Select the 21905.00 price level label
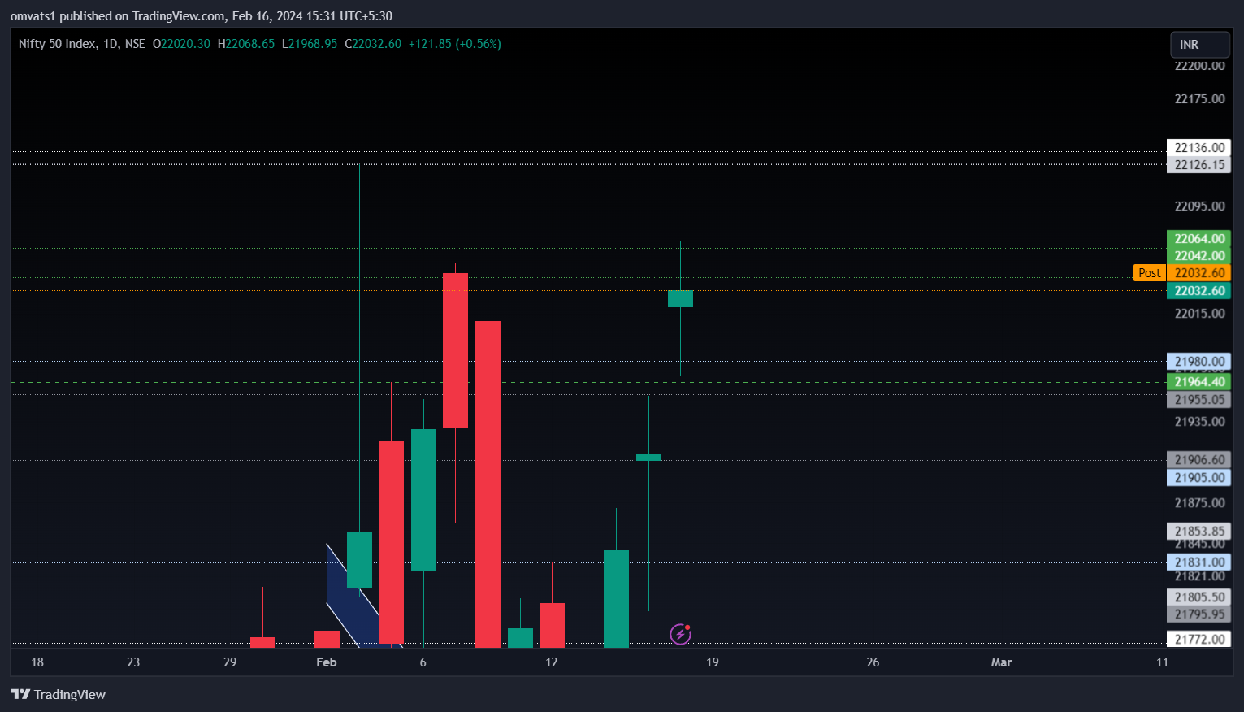The width and height of the screenshot is (1244, 712). click(x=1198, y=478)
